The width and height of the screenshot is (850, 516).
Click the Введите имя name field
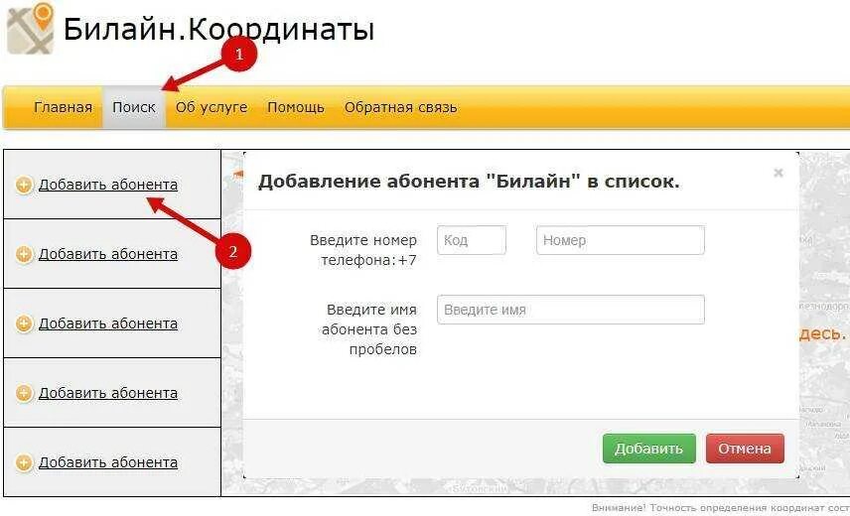point(571,310)
